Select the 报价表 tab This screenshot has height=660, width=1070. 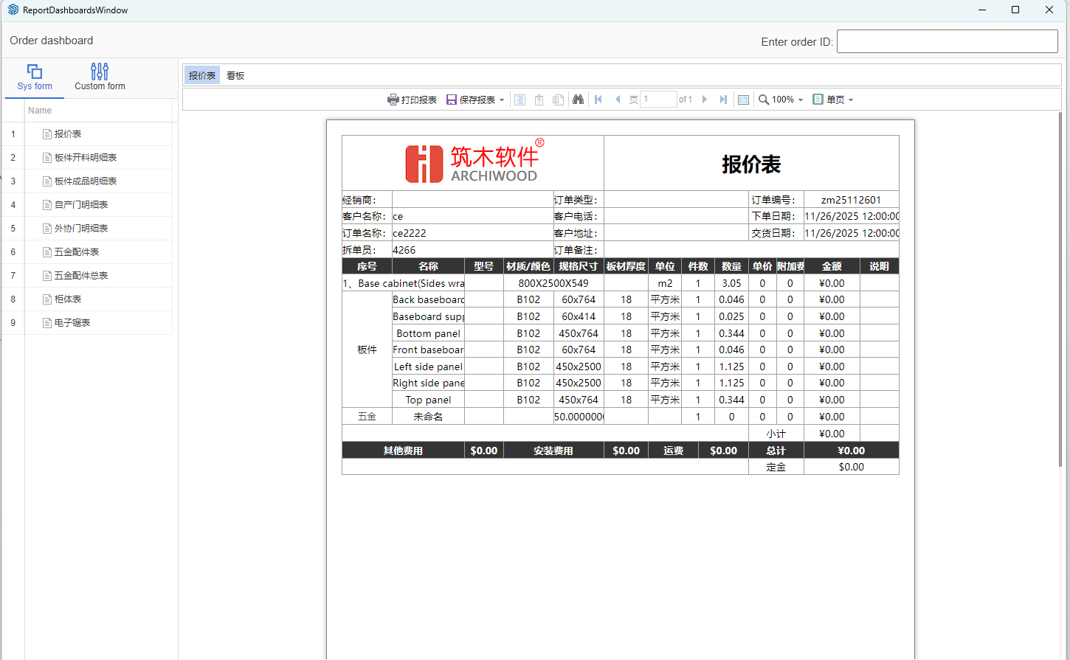(201, 75)
